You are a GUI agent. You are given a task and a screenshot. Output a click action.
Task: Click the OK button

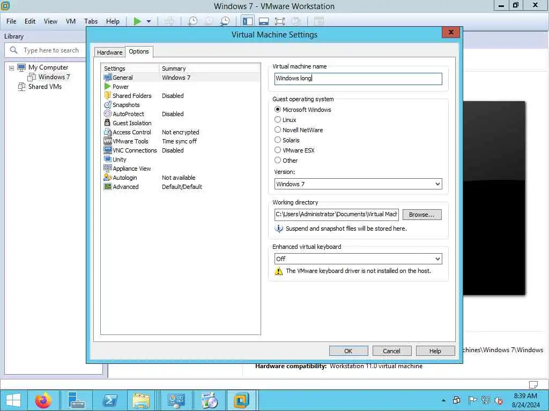pyautogui.click(x=348, y=351)
